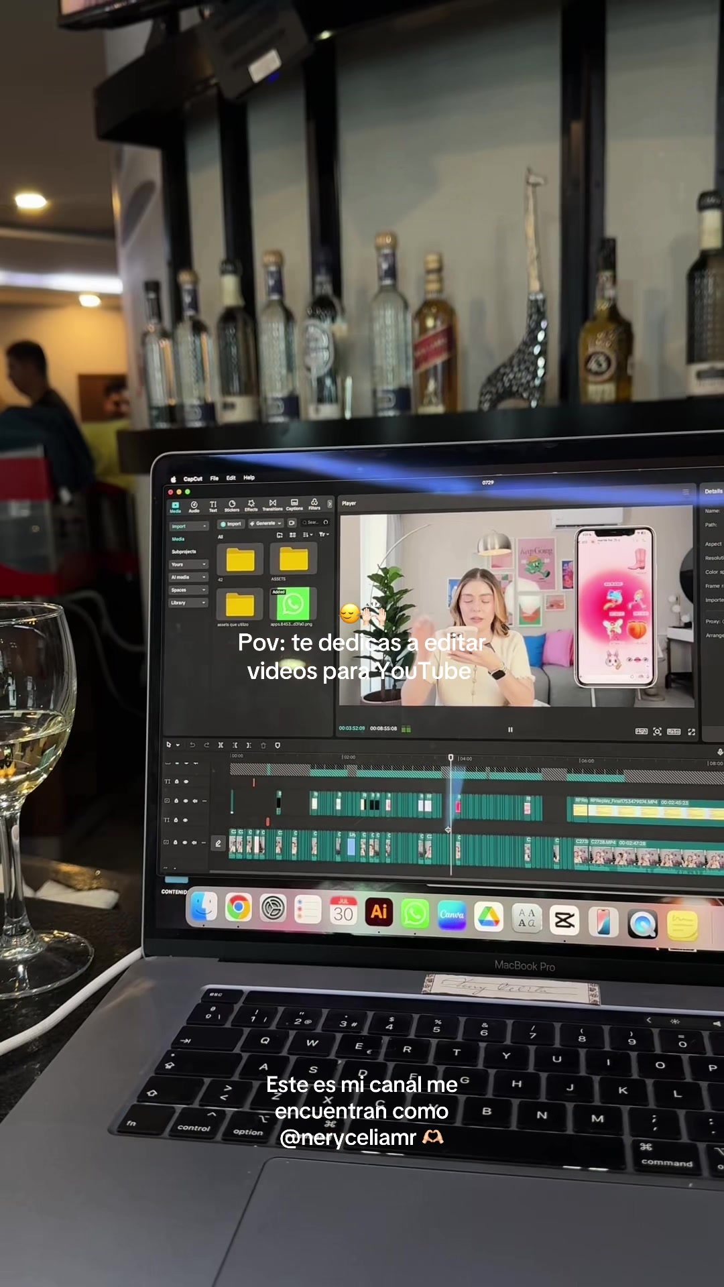Open the sort dropdown icon

tap(307, 534)
